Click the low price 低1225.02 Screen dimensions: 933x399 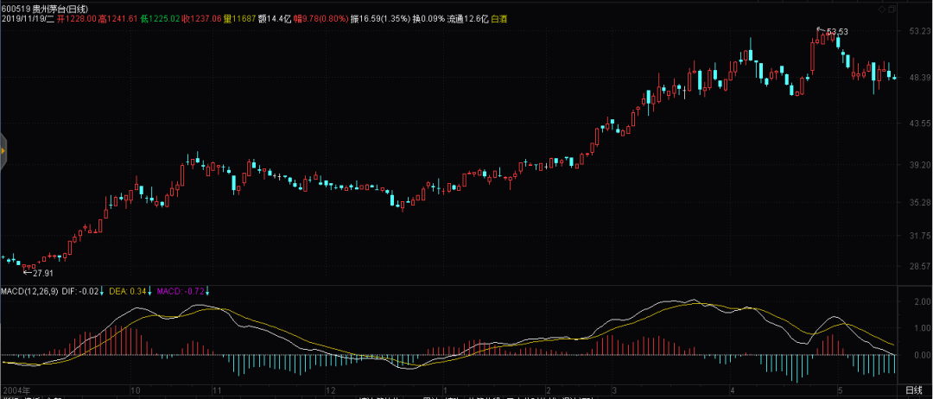pyautogui.click(x=161, y=19)
